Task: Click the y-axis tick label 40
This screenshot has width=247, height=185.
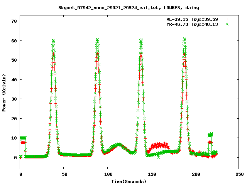Action: 14,80
